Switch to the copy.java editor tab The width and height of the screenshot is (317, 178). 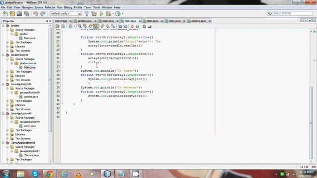click(174, 21)
